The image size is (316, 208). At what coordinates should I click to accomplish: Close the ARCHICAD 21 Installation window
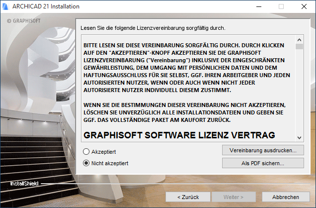(x=304, y=6)
